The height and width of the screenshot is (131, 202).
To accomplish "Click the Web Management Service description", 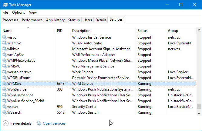I will (93, 66).
